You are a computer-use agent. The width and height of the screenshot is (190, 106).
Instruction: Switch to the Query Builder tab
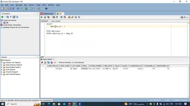(56, 21)
